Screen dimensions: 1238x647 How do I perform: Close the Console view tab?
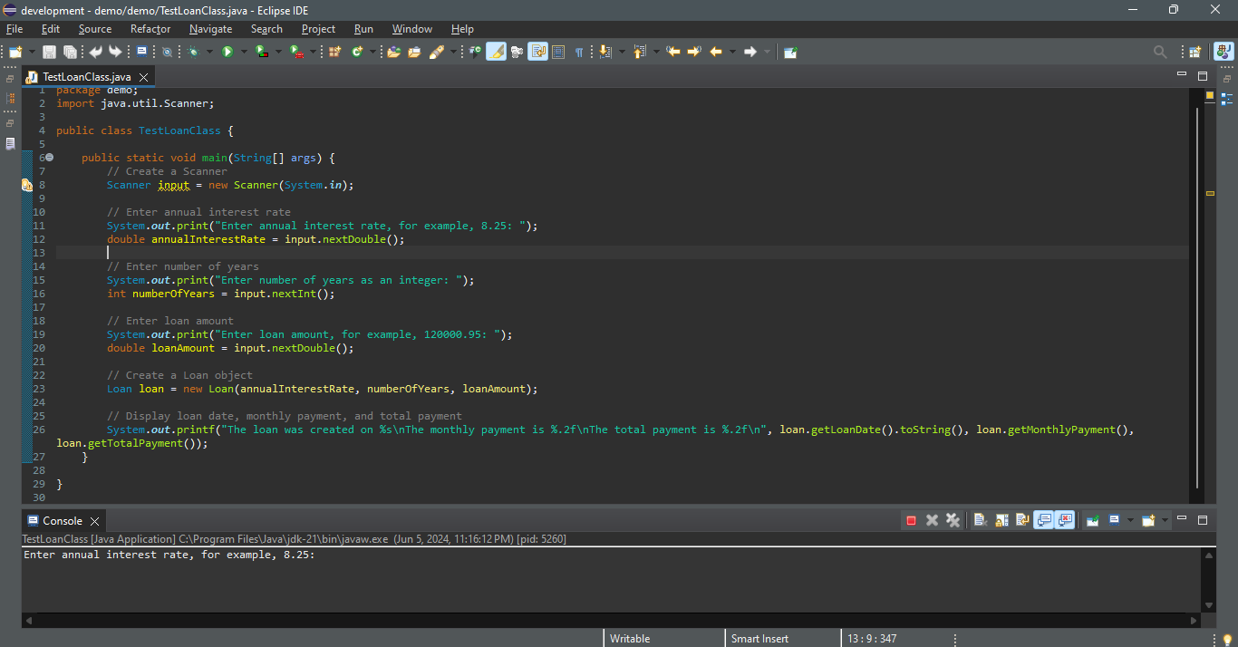tap(94, 521)
